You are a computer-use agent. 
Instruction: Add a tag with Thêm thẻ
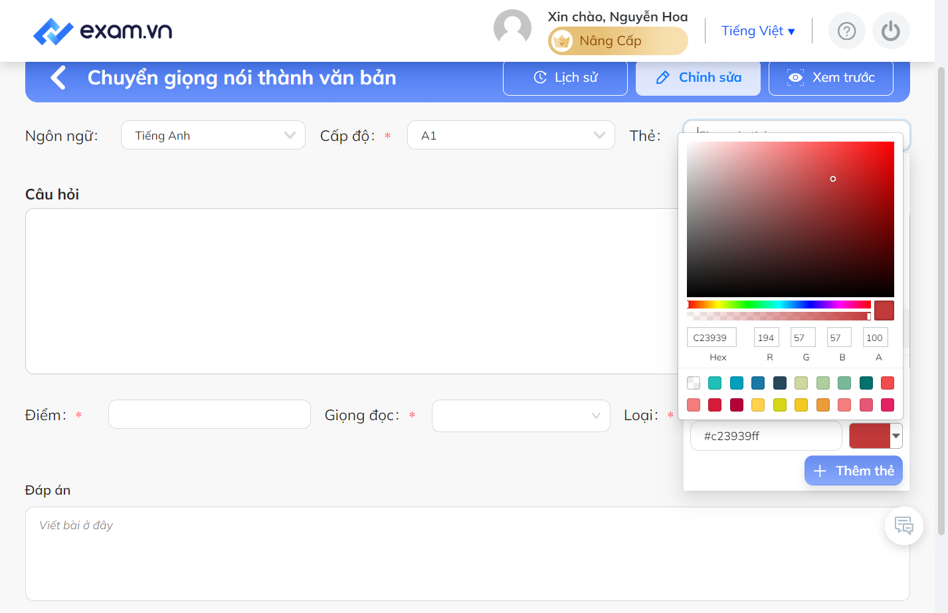(854, 471)
